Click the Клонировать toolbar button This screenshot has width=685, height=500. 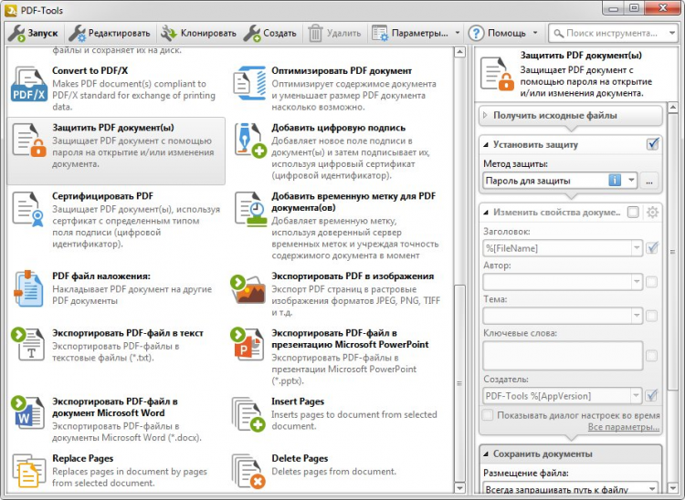[x=198, y=33]
